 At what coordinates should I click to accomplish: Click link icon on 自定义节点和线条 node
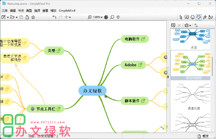24,58
